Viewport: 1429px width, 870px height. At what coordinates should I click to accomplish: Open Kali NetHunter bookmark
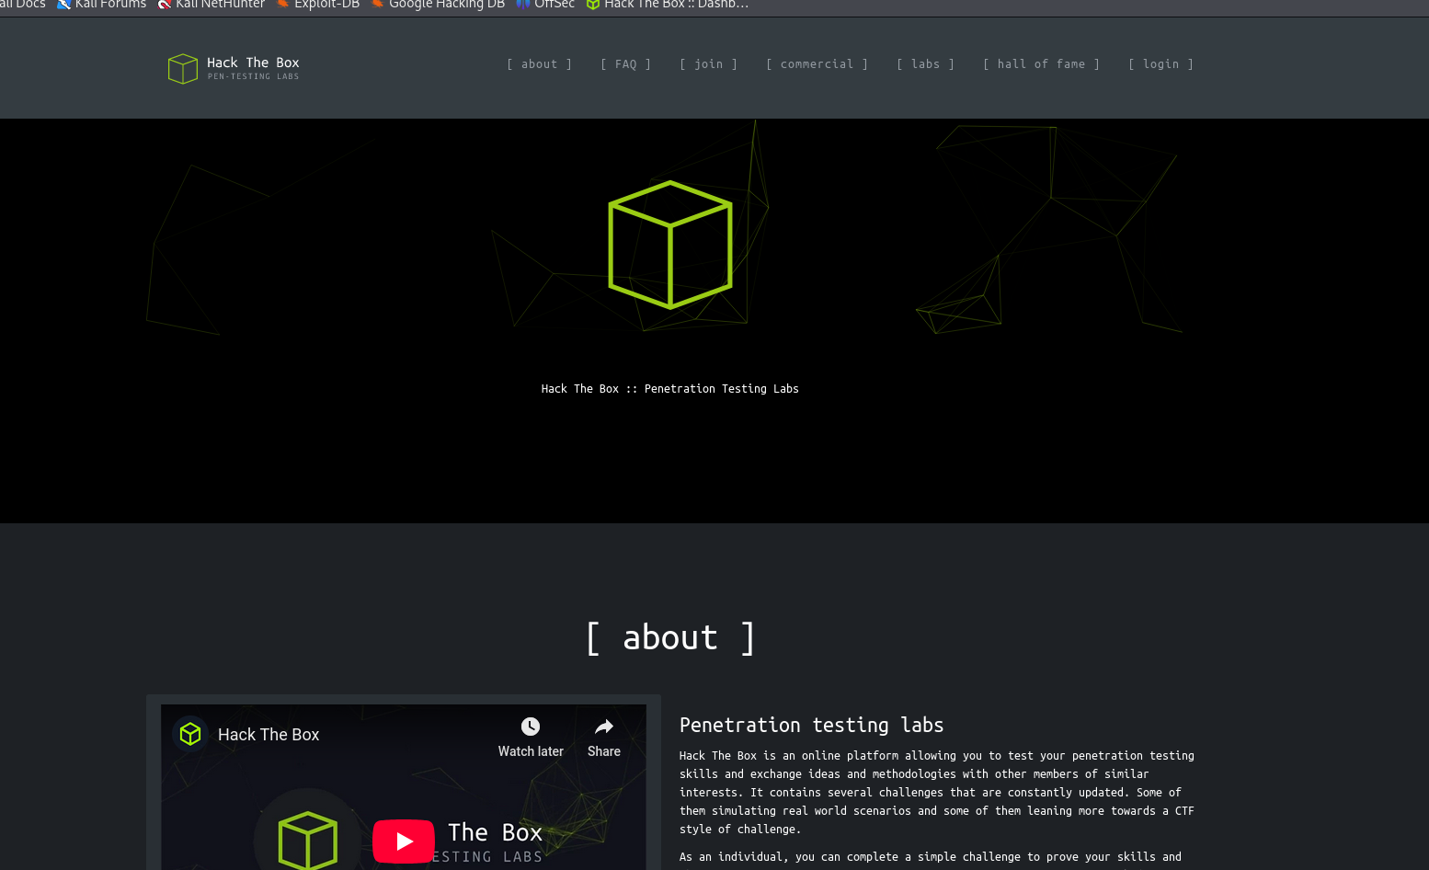tap(211, 5)
